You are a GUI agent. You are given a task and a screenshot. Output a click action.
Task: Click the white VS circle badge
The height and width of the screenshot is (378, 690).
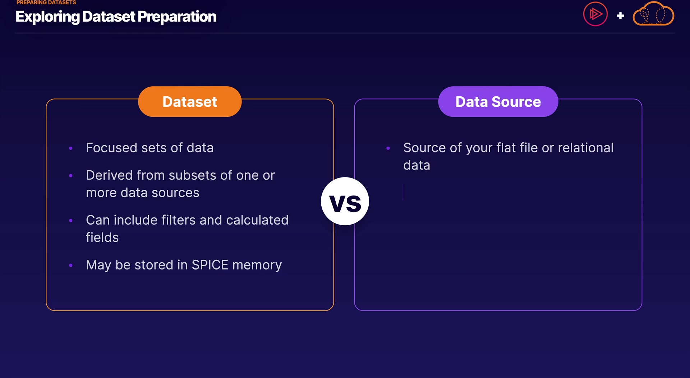(345, 202)
